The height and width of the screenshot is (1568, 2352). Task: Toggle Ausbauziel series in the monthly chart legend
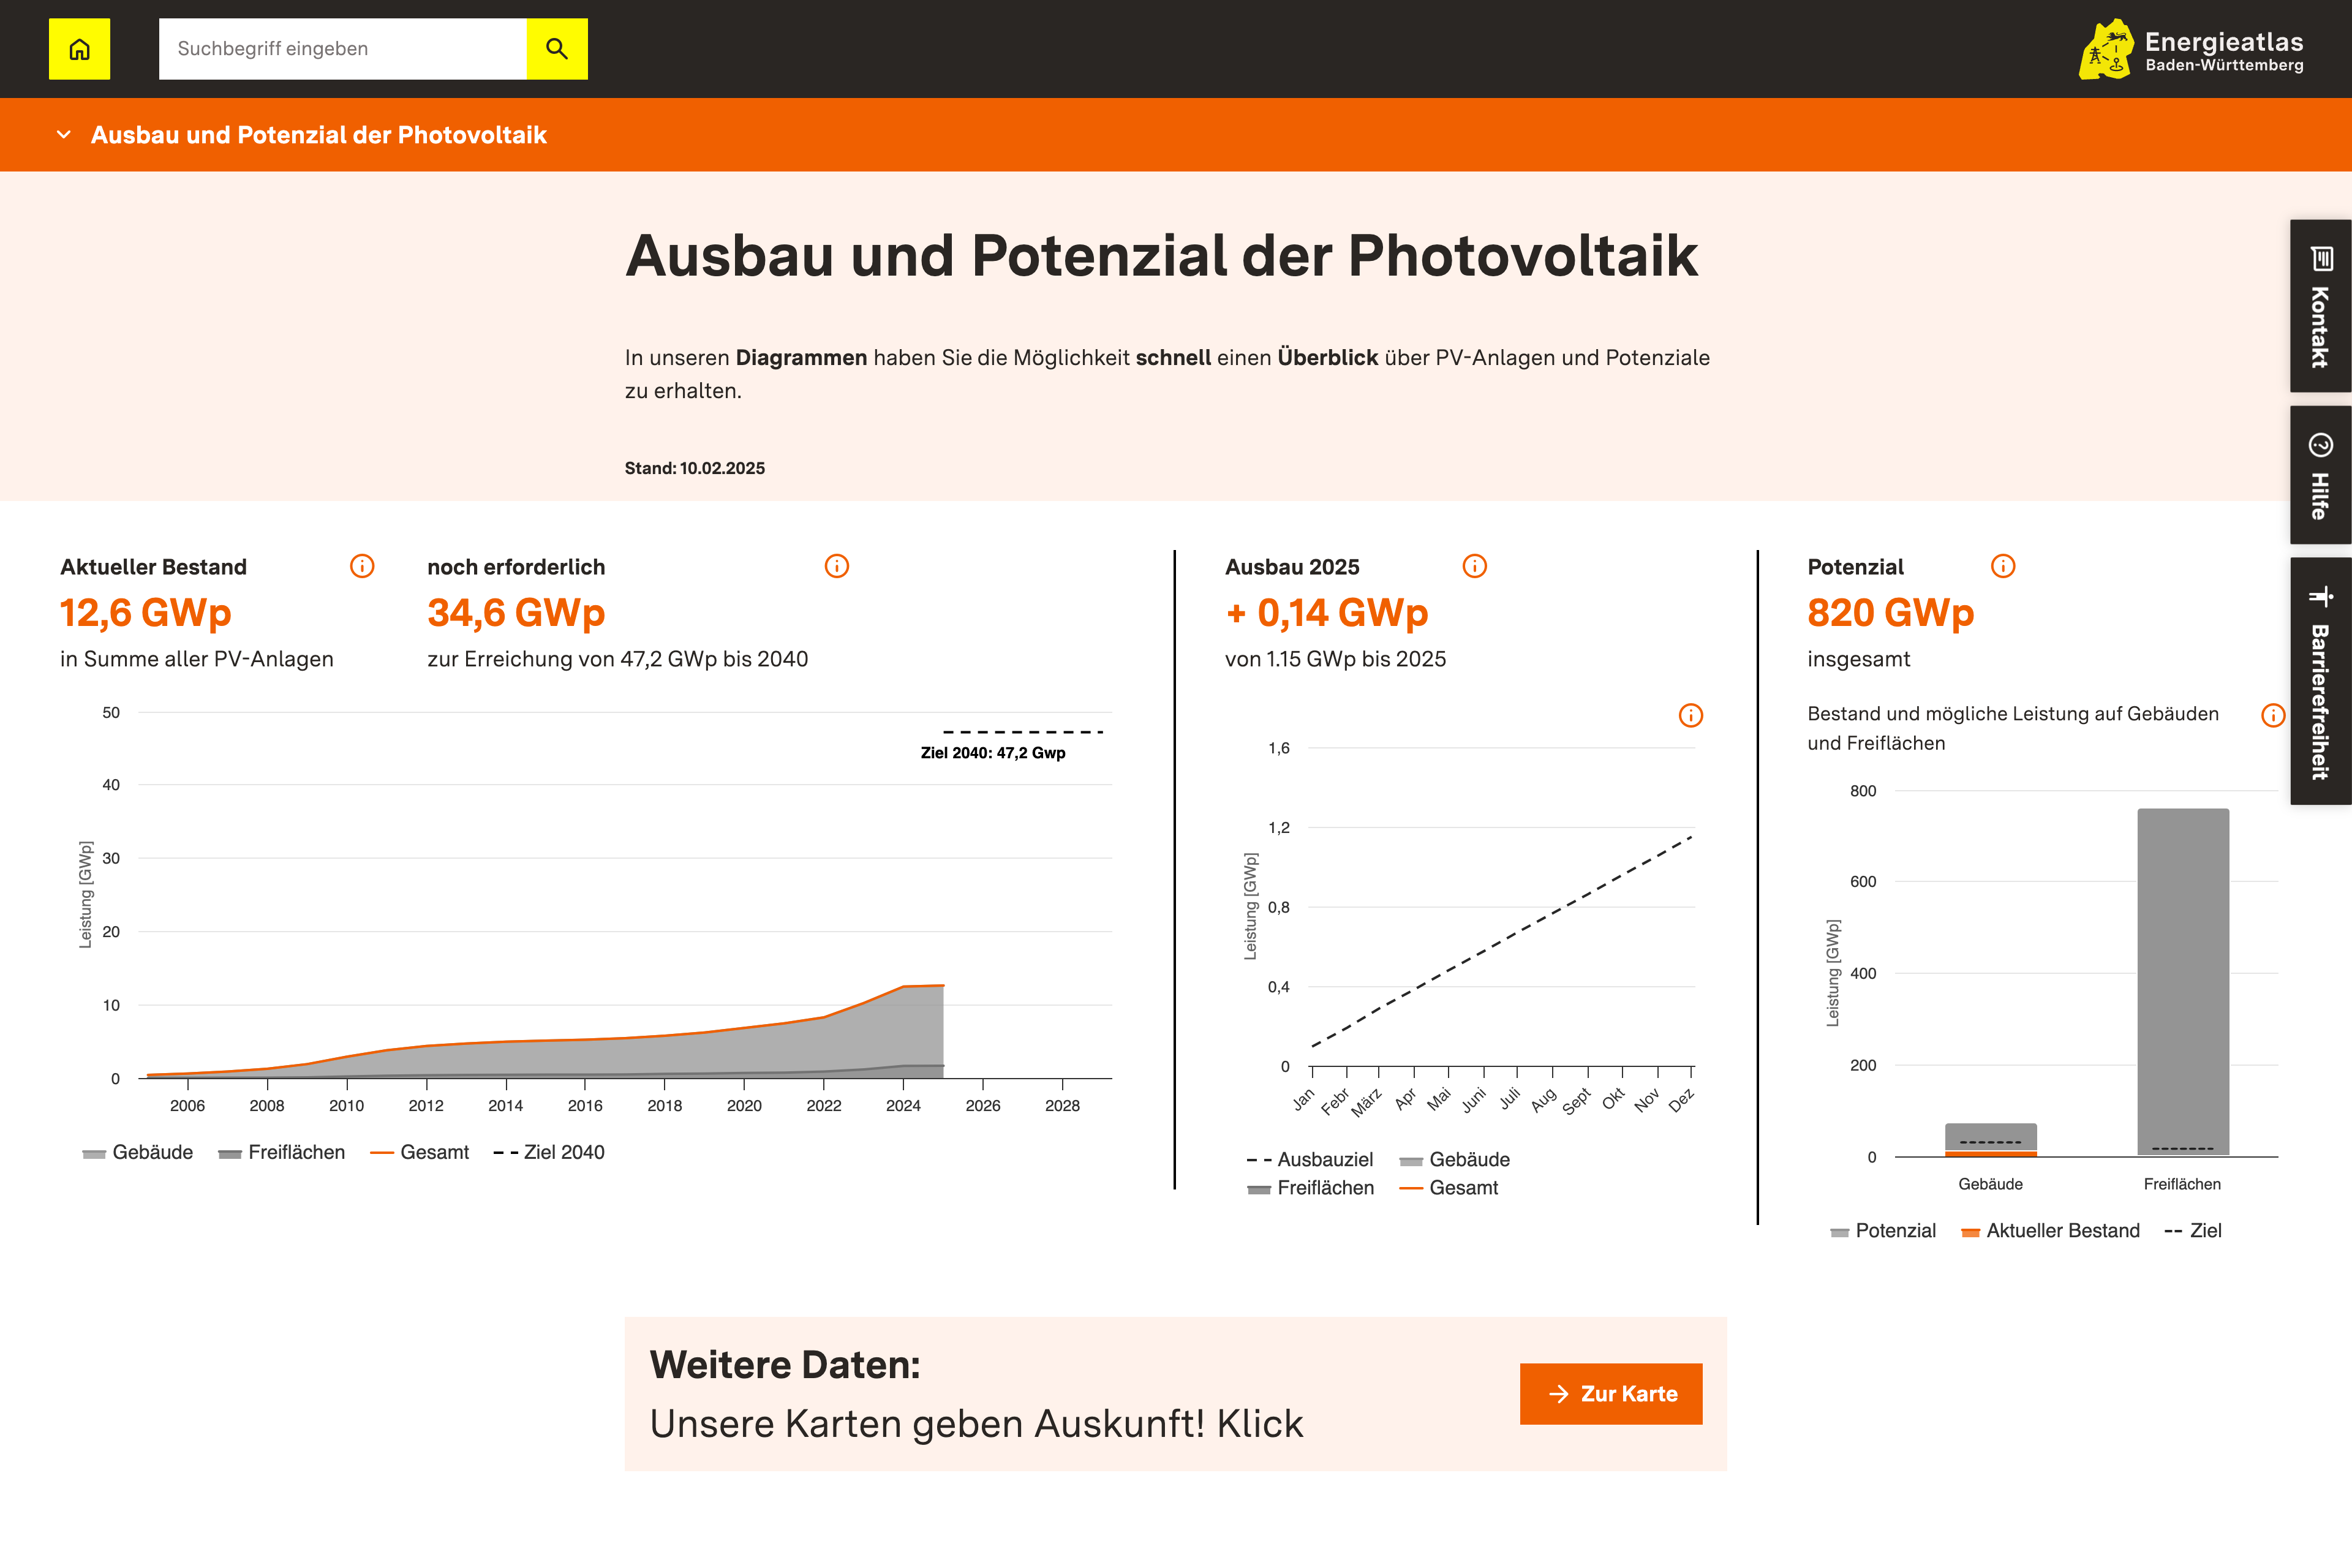[x=1310, y=1159]
